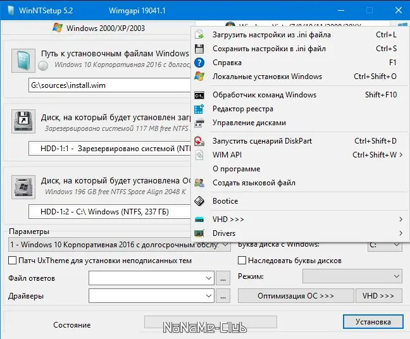
Task: Launch Редактор реестра from the menu
Action: pyautogui.click(x=300, y=109)
